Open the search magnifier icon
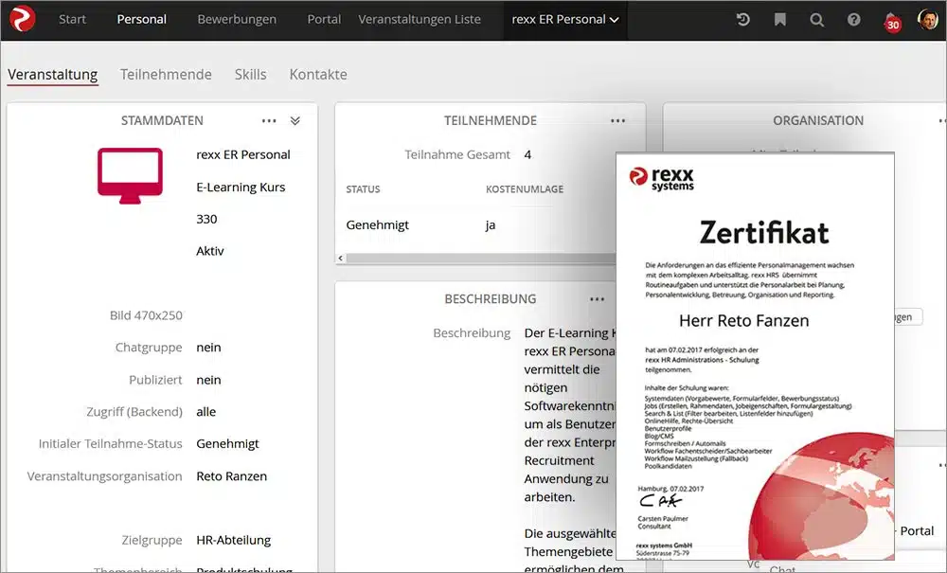The height and width of the screenshot is (573, 947). (816, 20)
